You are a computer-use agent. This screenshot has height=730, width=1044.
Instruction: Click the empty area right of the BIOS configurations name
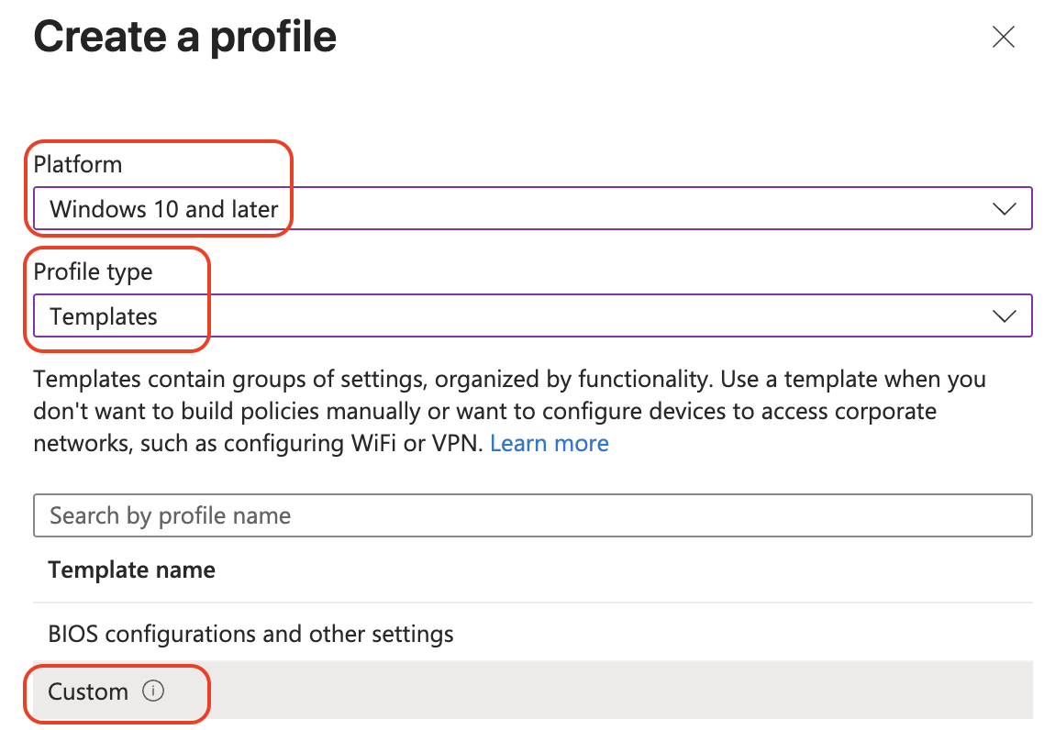pos(742,634)
